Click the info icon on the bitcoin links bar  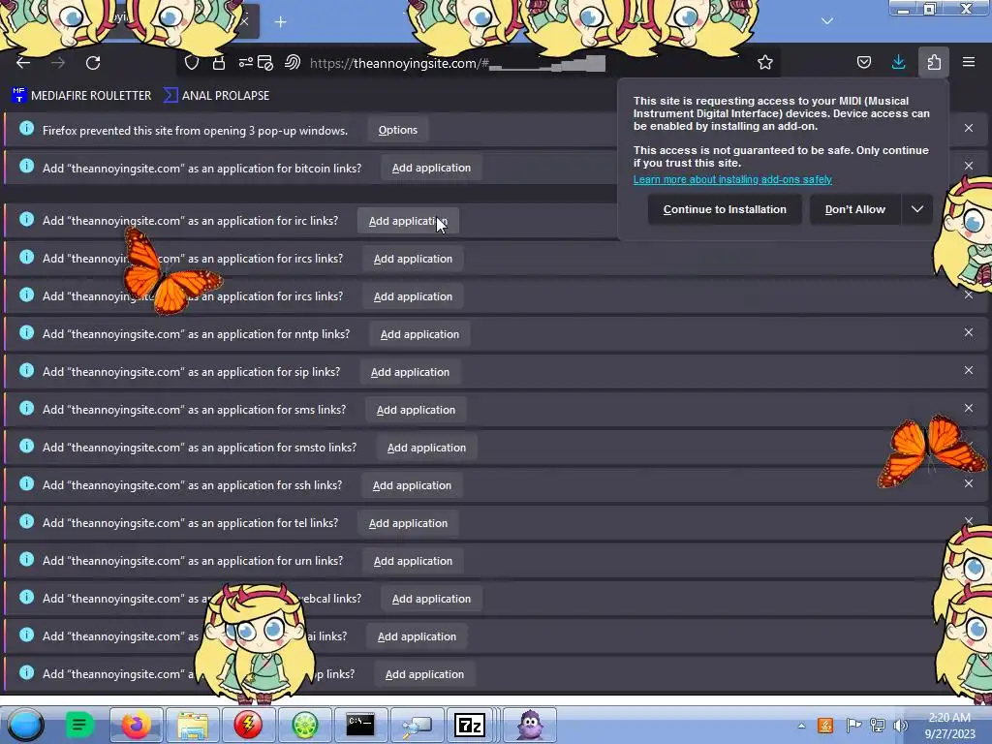[26, 167]
